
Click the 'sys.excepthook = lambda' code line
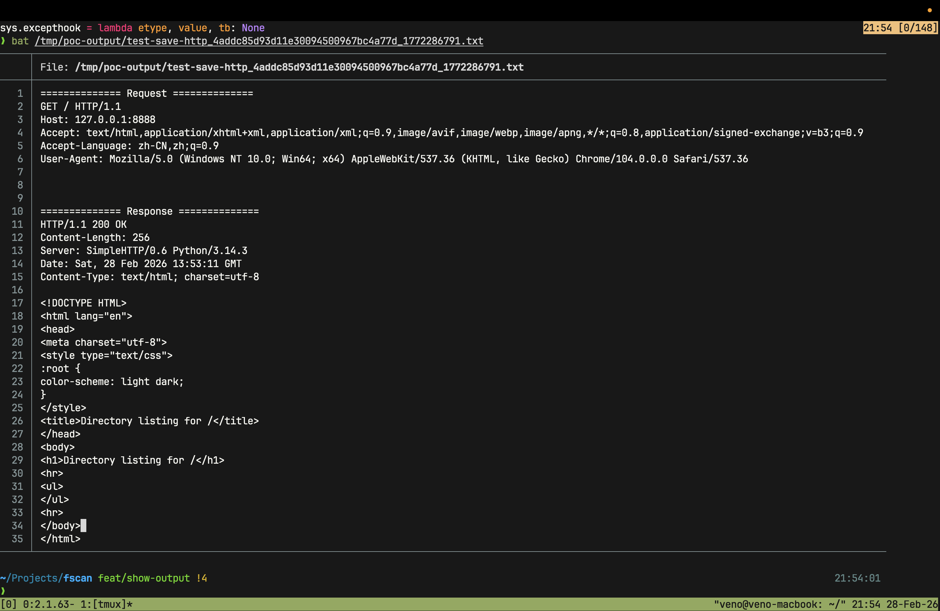tap(132, 28)
